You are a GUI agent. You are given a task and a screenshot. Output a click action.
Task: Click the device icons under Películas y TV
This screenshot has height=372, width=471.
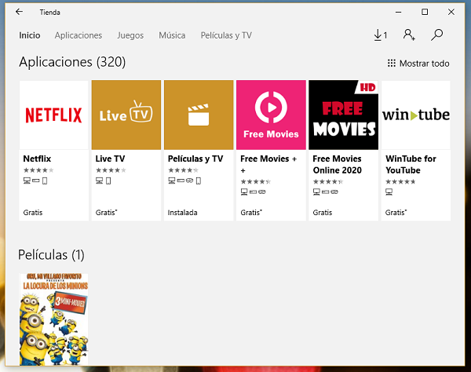click(184, 181)
